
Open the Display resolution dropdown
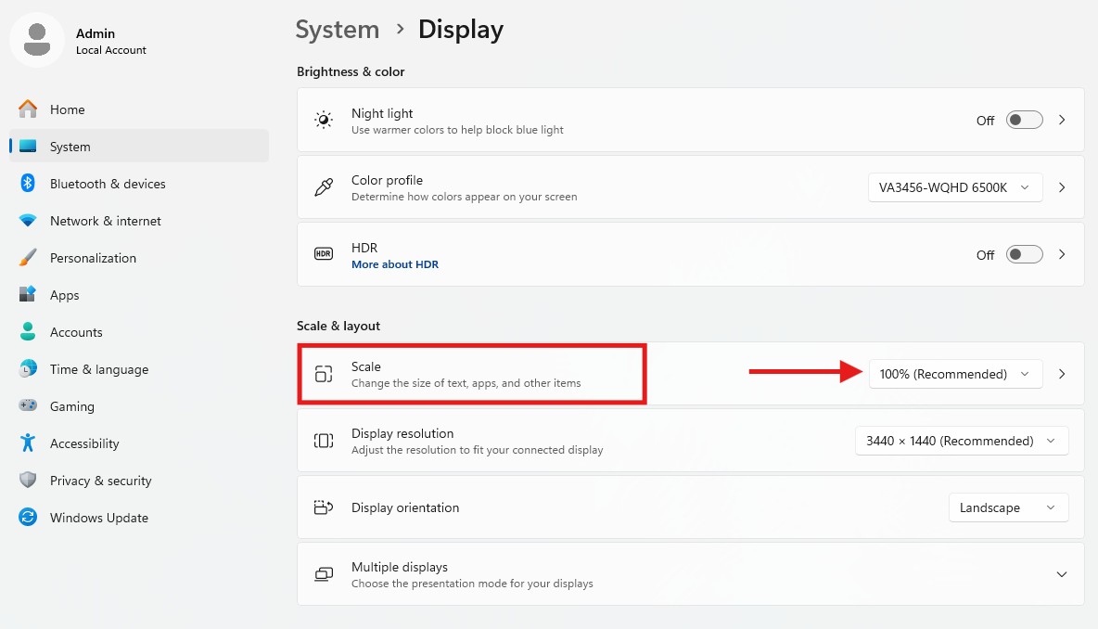[x=961, y=441]
